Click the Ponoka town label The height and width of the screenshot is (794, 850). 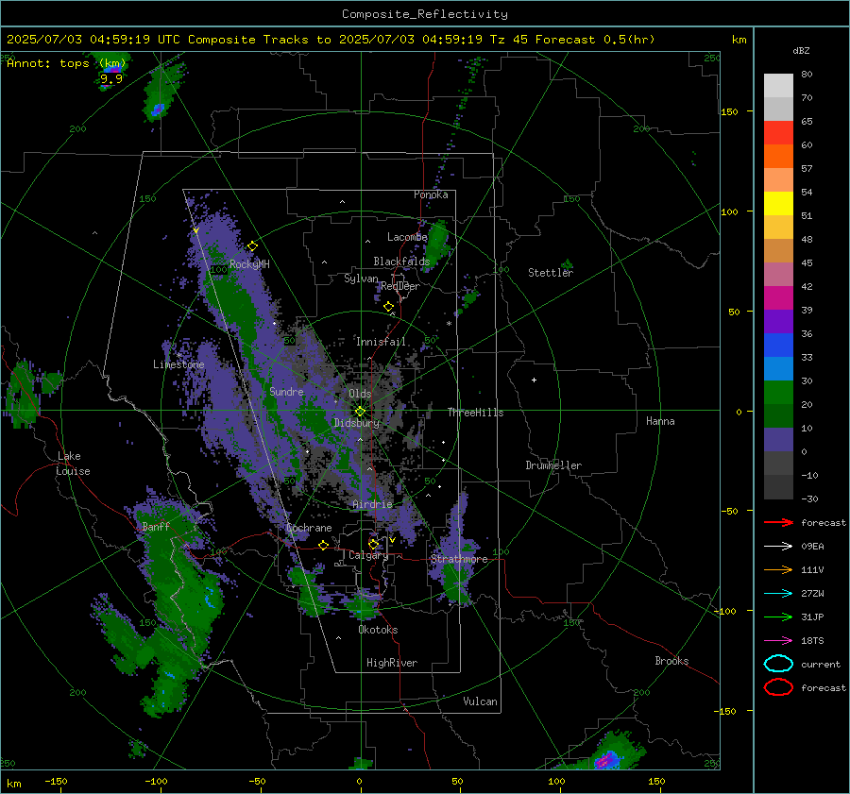click(x=431, y=194)
